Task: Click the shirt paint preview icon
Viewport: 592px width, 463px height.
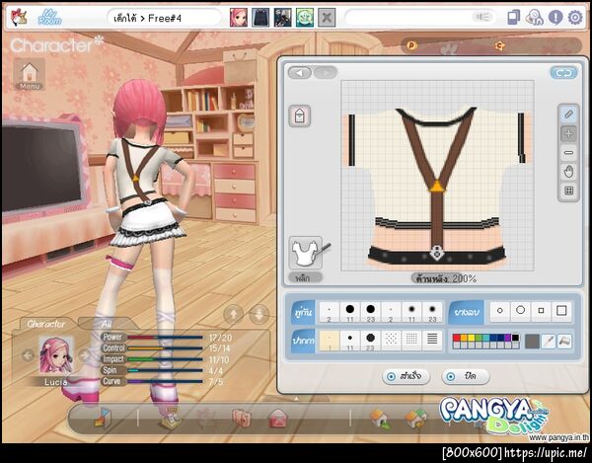Action: point(306,253)
